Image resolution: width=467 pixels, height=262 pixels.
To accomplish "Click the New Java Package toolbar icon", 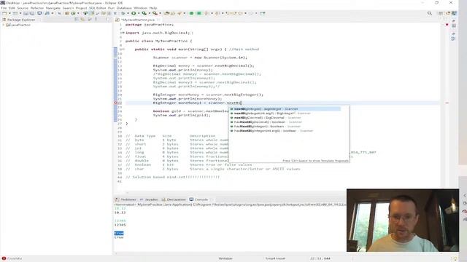I will (x=67, y=13).
